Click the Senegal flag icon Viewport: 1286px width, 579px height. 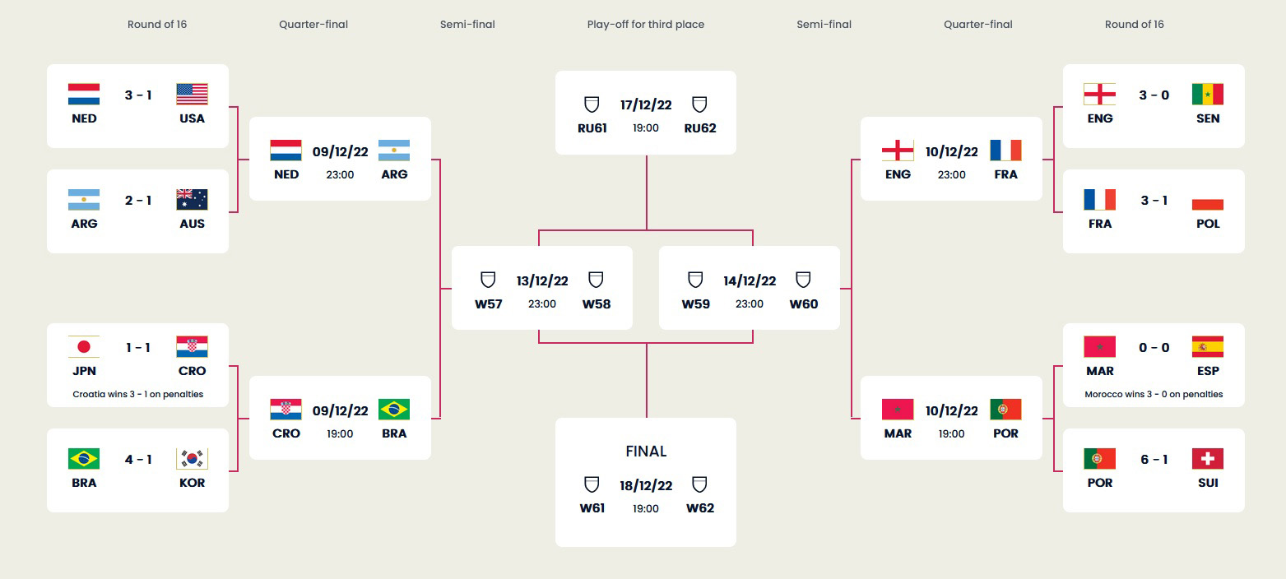pos(1207,95)
